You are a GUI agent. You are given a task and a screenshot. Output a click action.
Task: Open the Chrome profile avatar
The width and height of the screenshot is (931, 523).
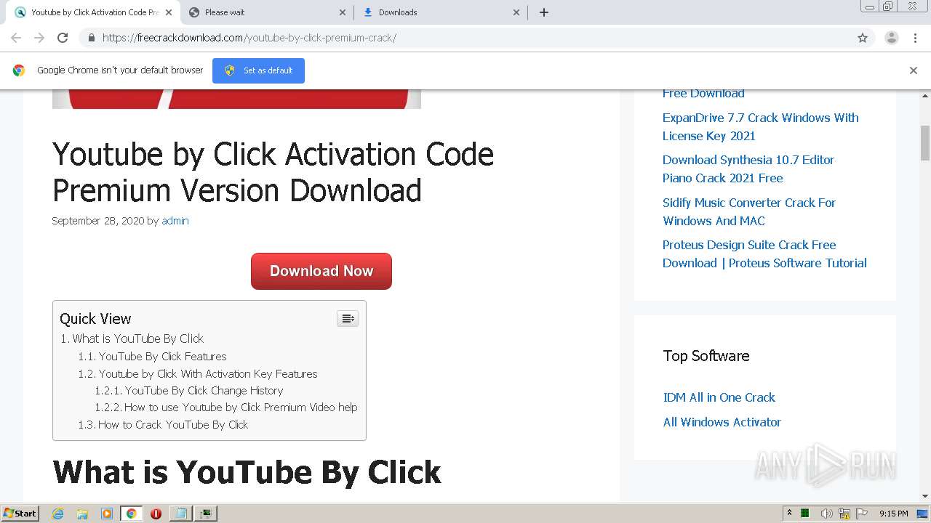coord(891,38)
